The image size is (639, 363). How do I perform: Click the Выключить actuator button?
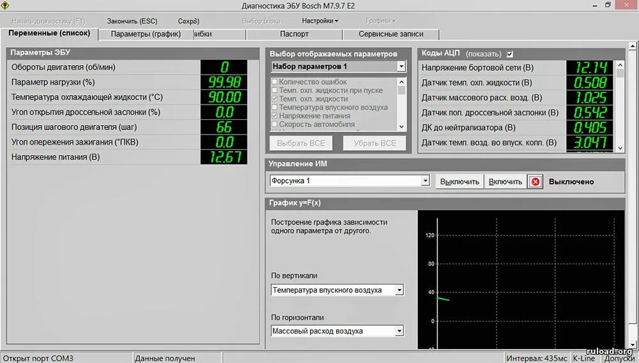459,182
